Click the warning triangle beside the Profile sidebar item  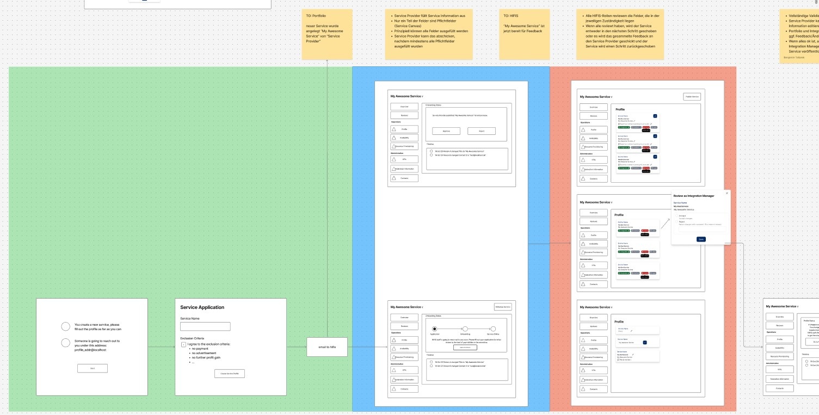point(394,129)
